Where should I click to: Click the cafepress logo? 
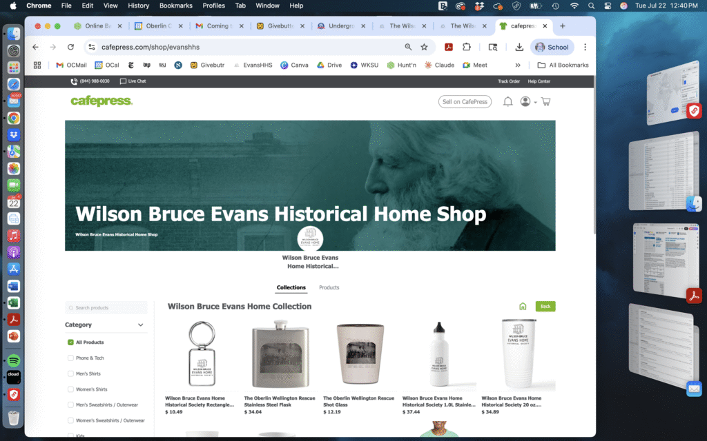click(x=101, y=101)
